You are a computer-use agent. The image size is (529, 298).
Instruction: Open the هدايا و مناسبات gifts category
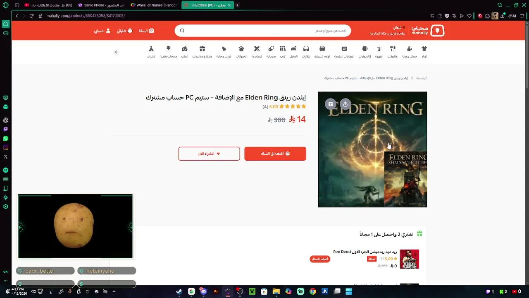tap(202, 52)
